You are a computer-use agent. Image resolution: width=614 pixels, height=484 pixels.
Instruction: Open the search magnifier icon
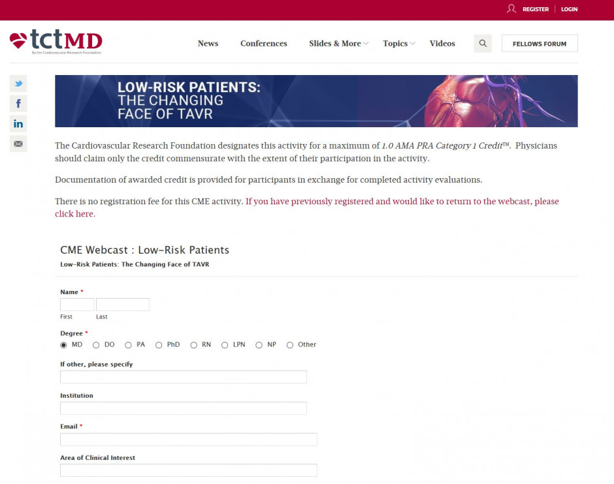(x=483, y=44)
